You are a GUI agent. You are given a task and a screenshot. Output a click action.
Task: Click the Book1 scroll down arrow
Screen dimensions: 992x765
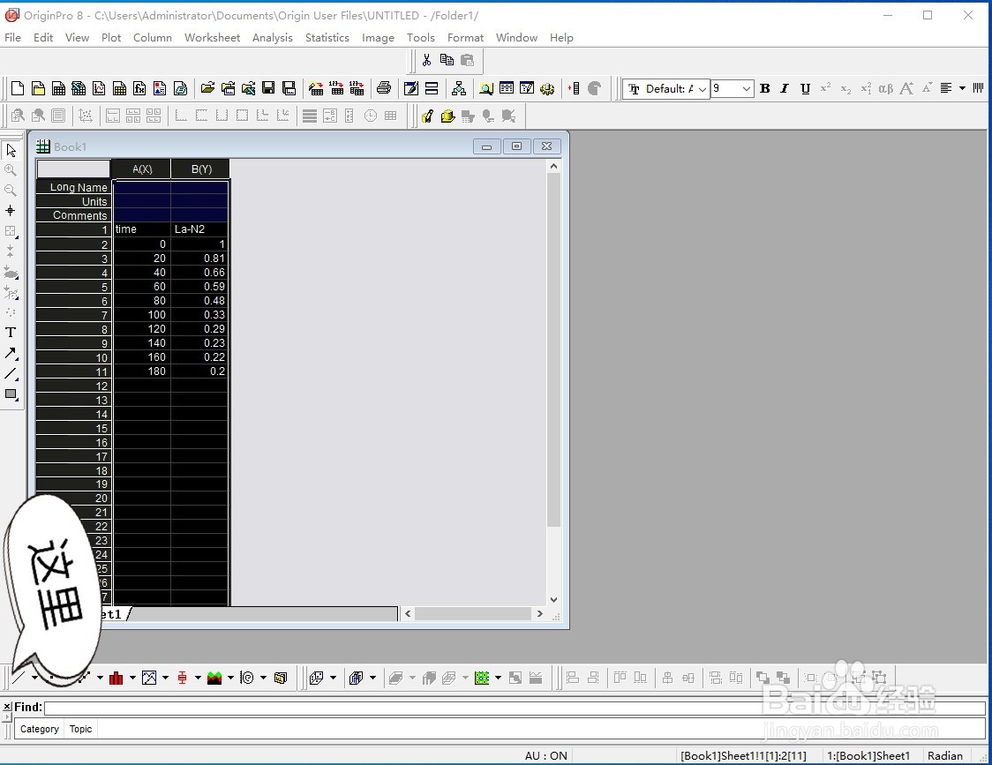(553, 599)
